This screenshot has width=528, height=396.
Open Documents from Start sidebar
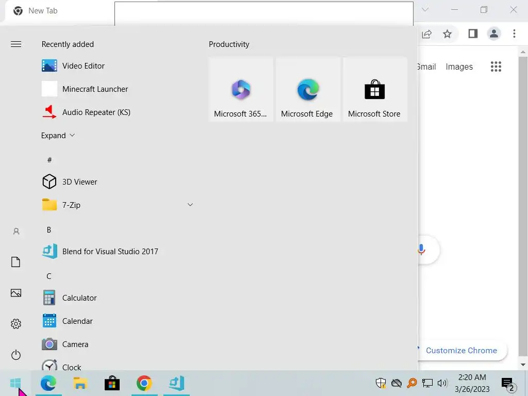pyautogui.click(x=16, y=262)
